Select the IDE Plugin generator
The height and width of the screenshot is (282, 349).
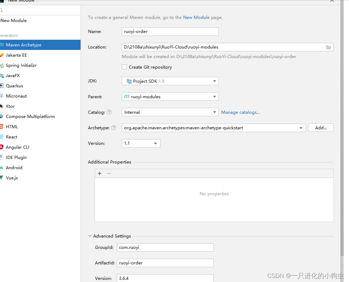[40, 157]
